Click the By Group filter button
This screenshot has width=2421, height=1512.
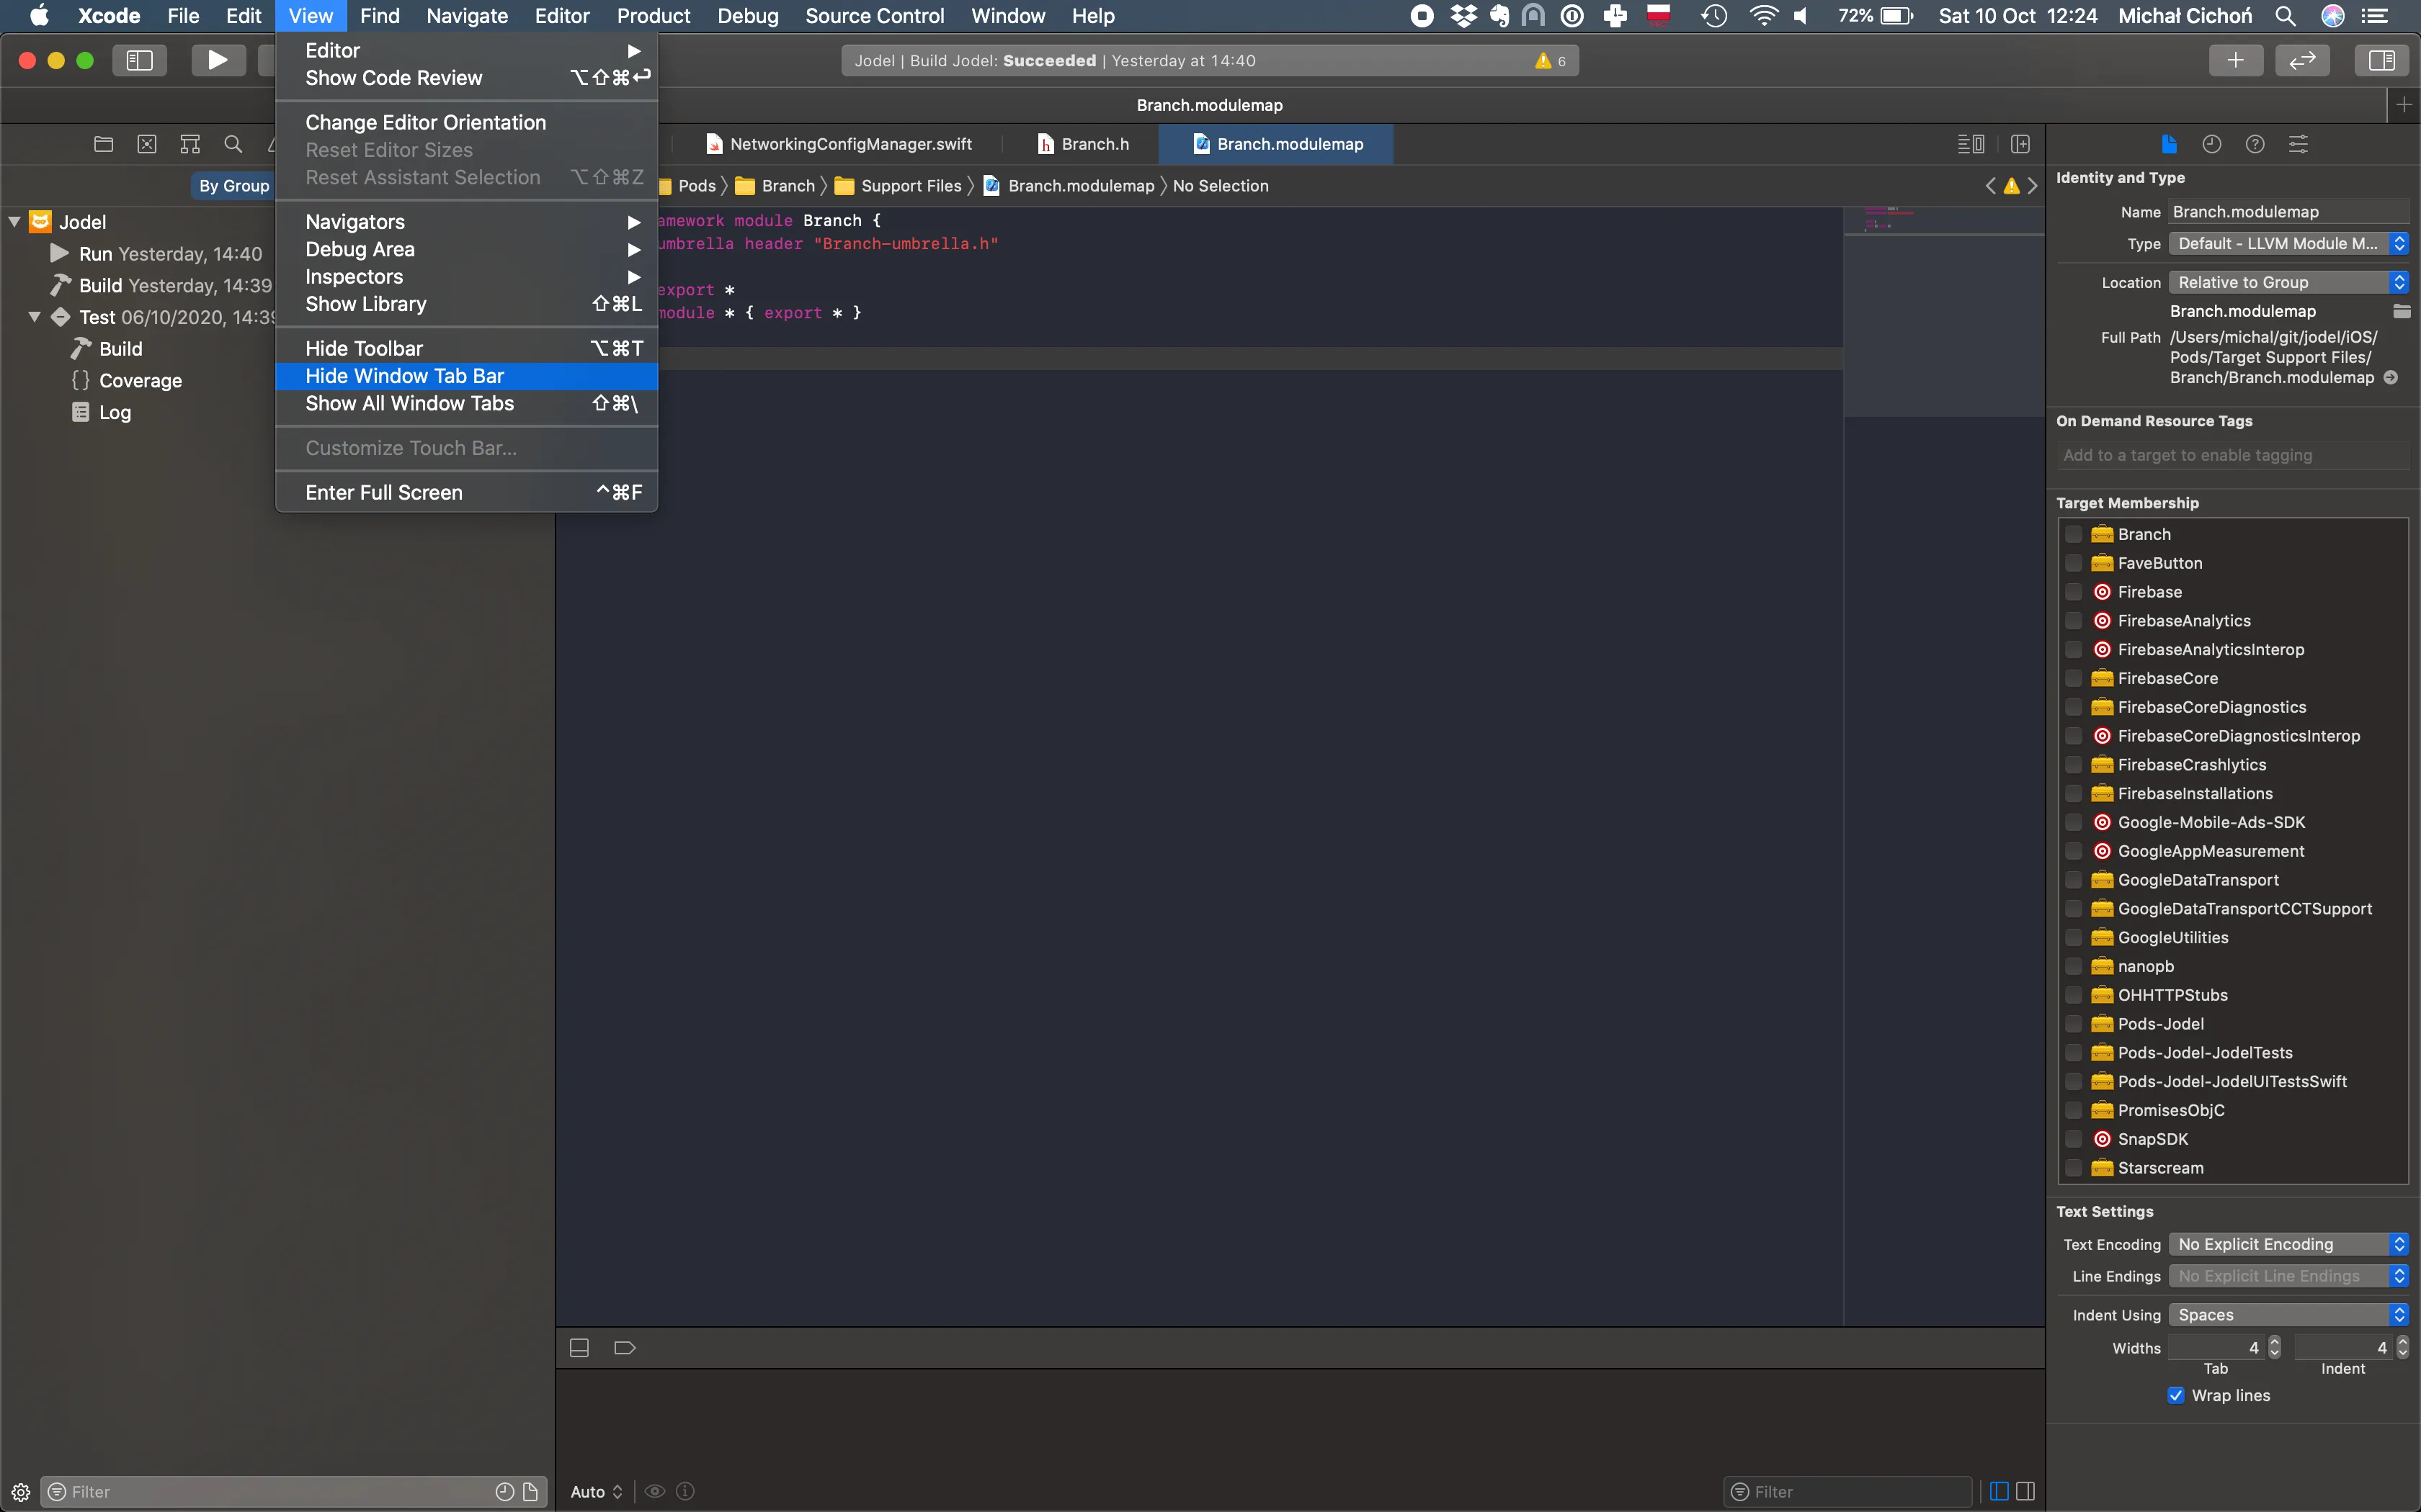pos(233,186)
